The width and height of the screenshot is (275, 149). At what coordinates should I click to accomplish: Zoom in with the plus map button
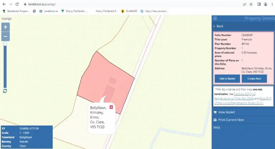(5, 27)
